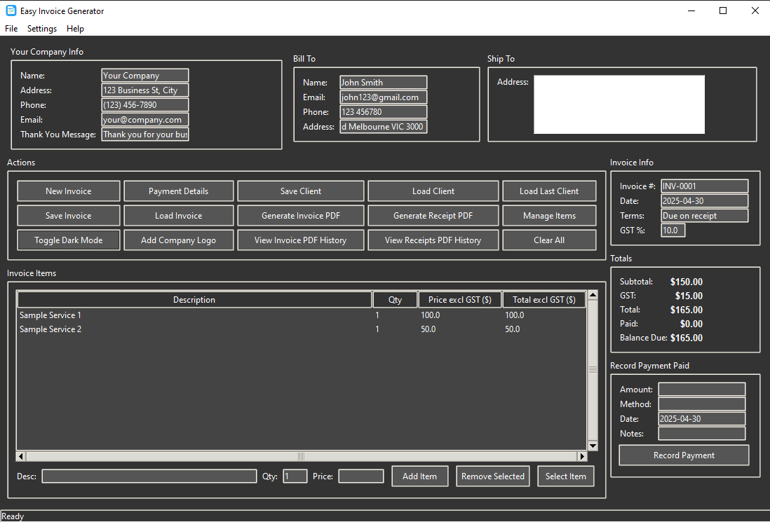Click the GST % input field
Image resolution: width=770 pixels, height=522 pixels.
(x=673, y=230)
